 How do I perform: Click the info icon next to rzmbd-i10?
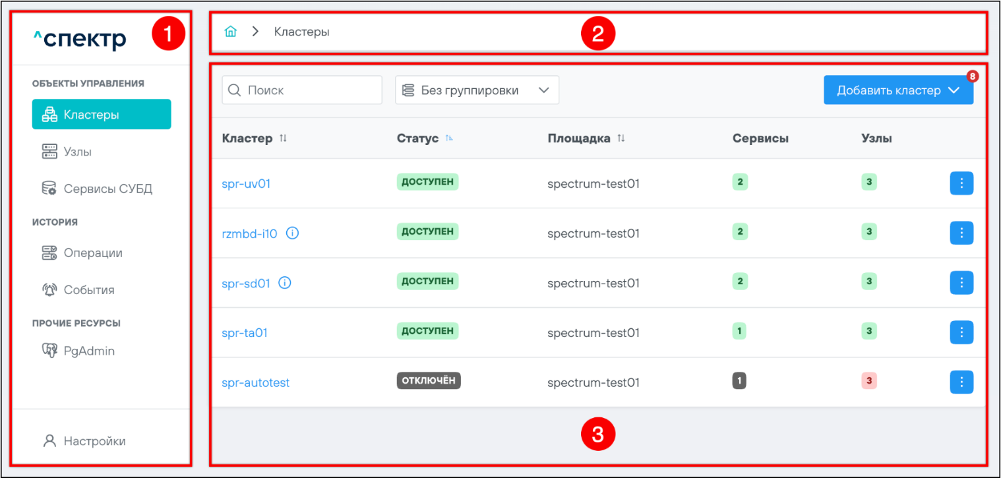pyautogui.click(x=292, y=233)
